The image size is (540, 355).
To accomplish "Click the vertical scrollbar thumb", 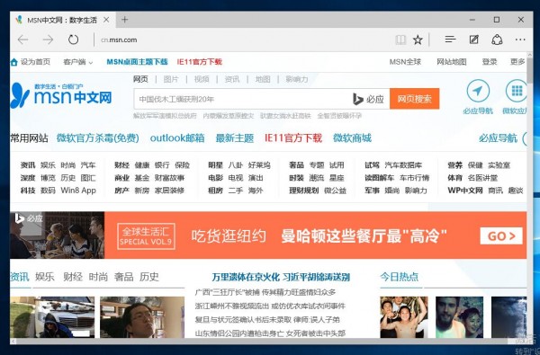I will point(530,71).
